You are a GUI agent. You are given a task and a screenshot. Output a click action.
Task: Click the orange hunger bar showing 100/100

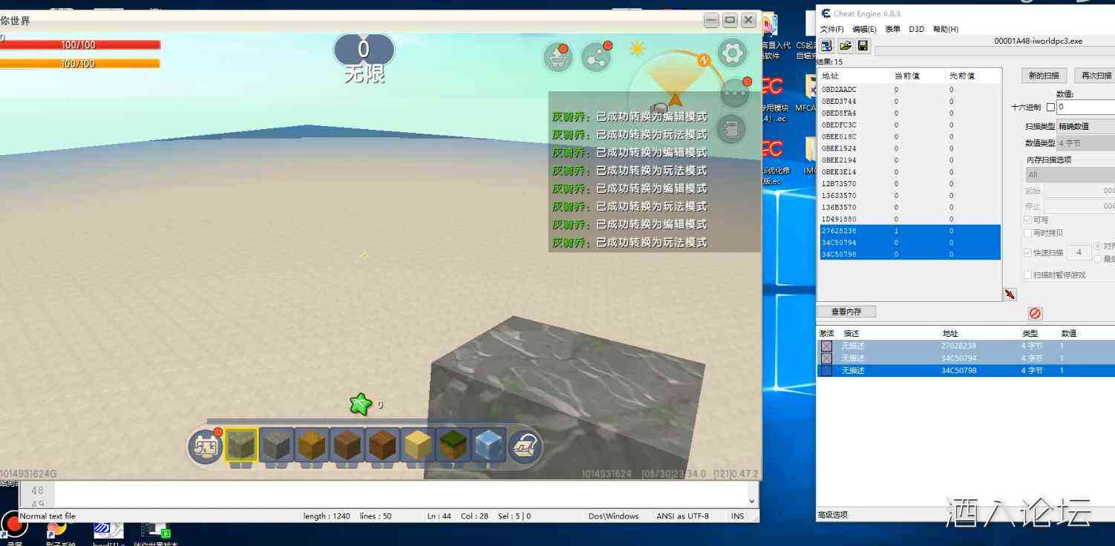80,64
